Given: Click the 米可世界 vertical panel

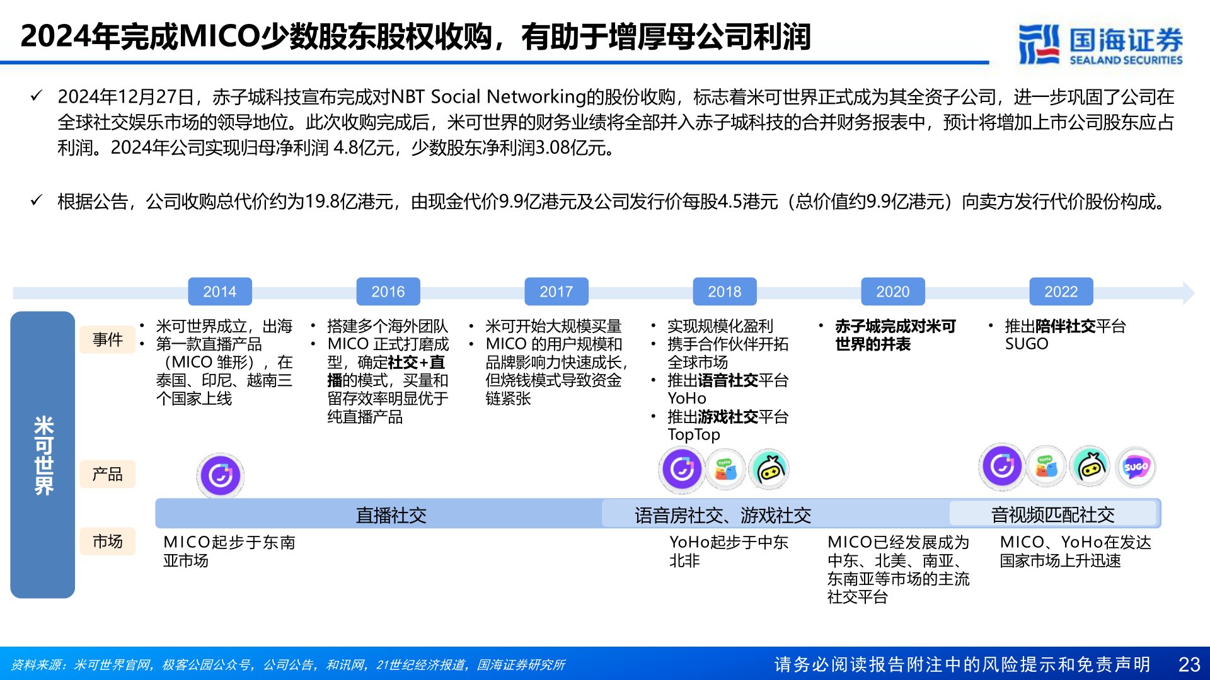Looking at the screenshot, I should point(43,455).
